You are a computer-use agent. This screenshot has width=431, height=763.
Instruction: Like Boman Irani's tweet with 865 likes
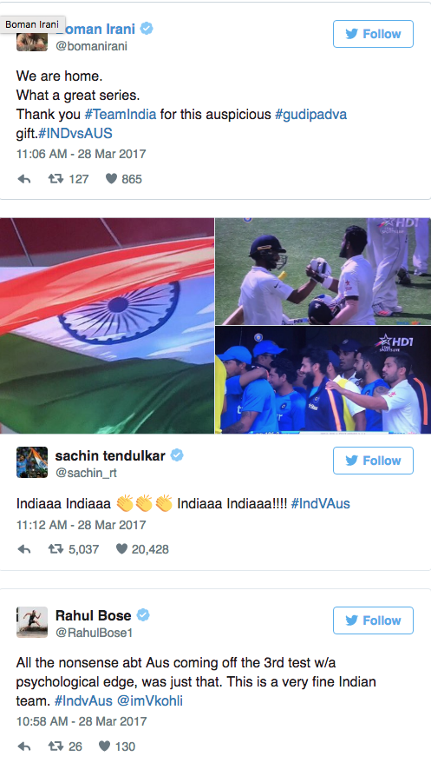click(x=111, y=179)
